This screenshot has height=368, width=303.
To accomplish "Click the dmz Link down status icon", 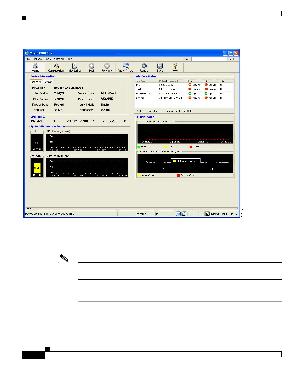I will (206, 85).
